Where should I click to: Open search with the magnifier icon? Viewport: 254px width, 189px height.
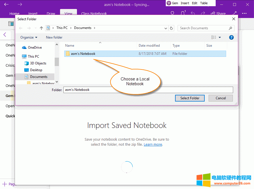172,13
